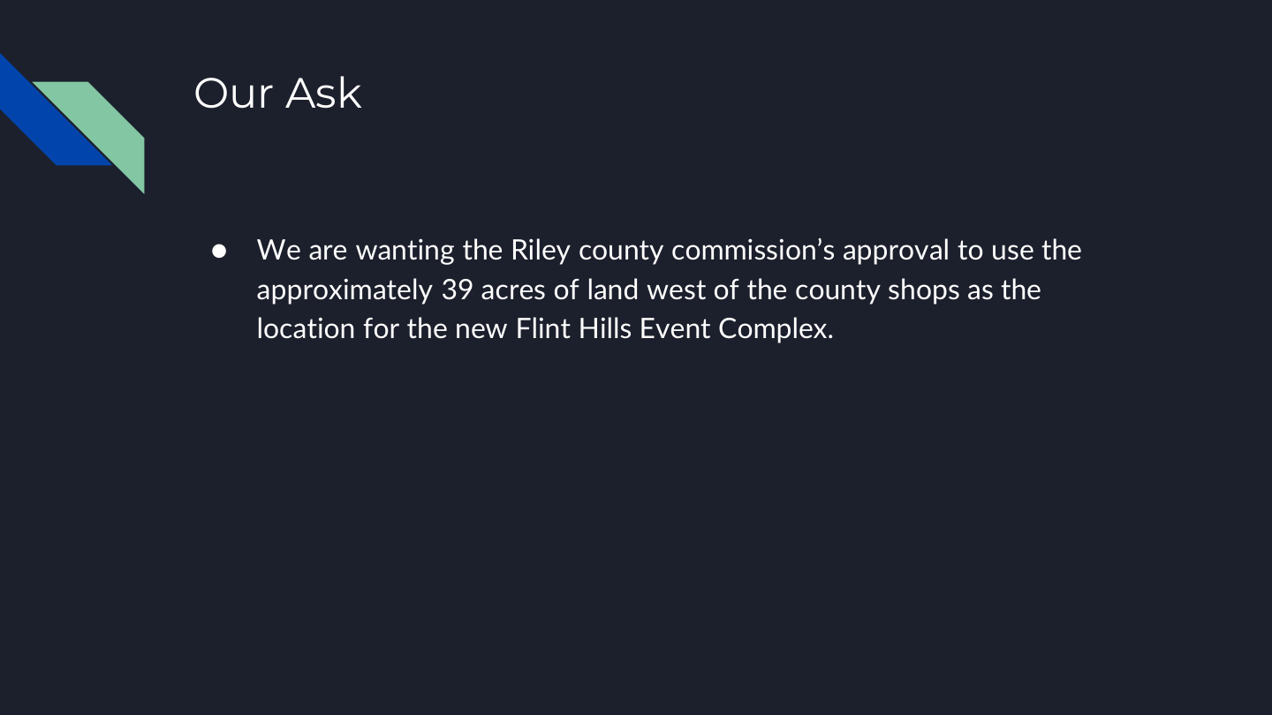Click the "Our Ask" slide title
The width and height of the screenshot is (1272, 715).
coord(277,93)
